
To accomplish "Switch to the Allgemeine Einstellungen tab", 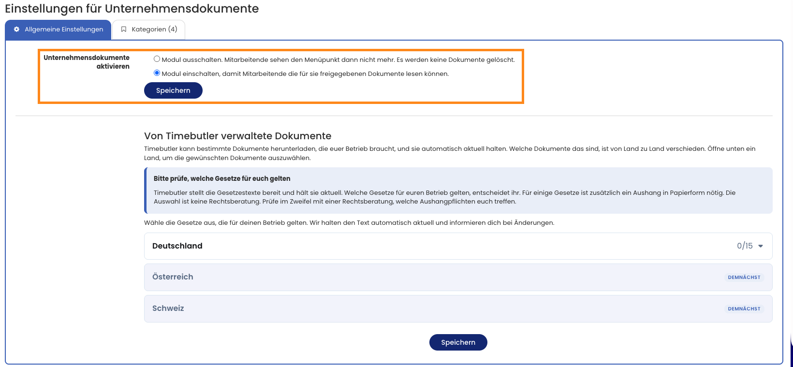I will [58, 29].
